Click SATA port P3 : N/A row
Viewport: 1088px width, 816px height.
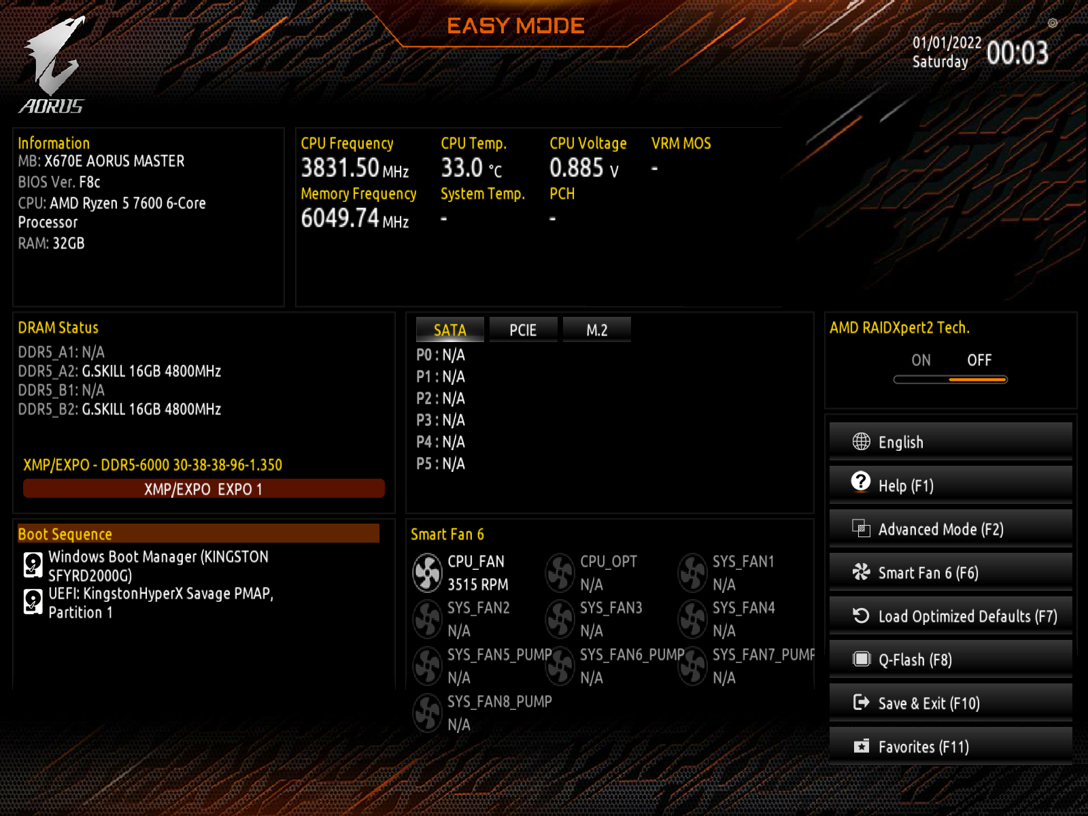(x=441, y=420)
